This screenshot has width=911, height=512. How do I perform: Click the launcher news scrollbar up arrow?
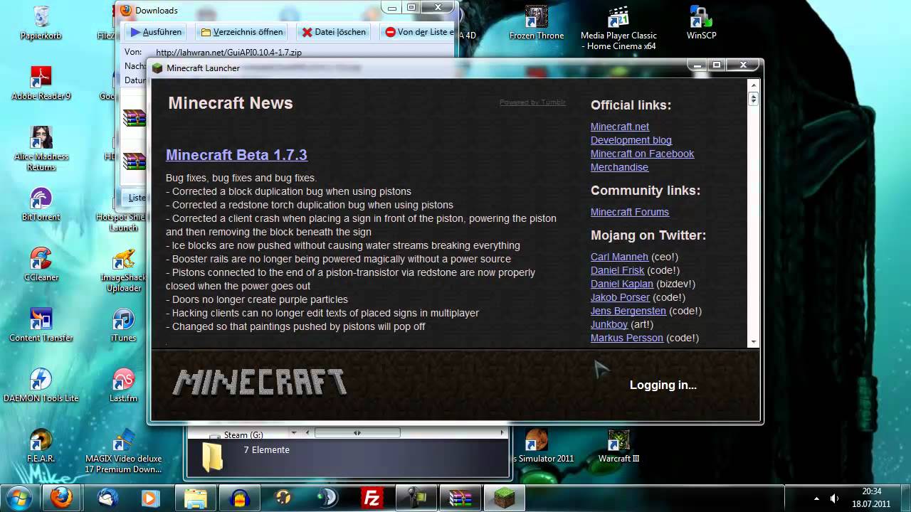754,85
